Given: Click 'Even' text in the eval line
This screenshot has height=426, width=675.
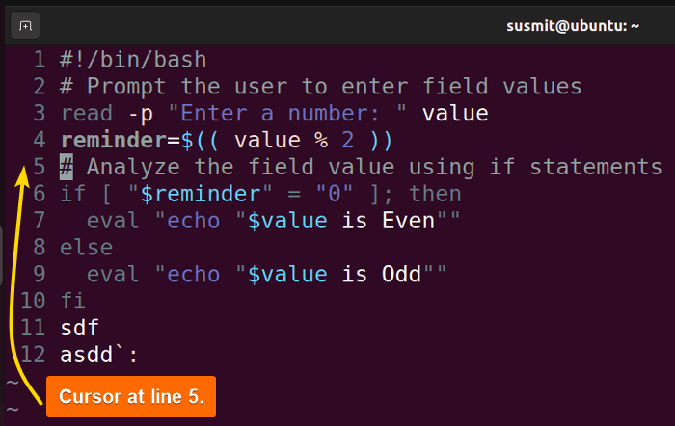Looking at the screenshot, I should [409, 221].
